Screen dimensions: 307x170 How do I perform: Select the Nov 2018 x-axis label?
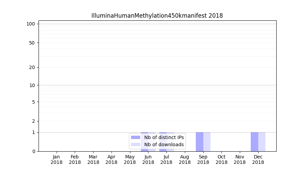(x=240, y=159)
